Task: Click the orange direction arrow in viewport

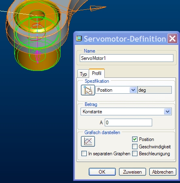Action: coord(98,8)
